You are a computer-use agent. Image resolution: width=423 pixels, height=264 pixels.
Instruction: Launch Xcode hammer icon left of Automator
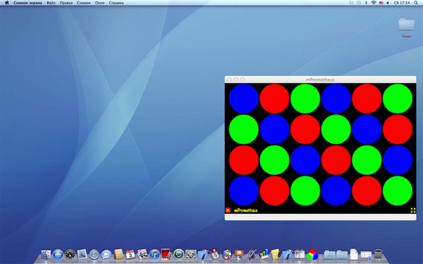click(x=203, y=254)
